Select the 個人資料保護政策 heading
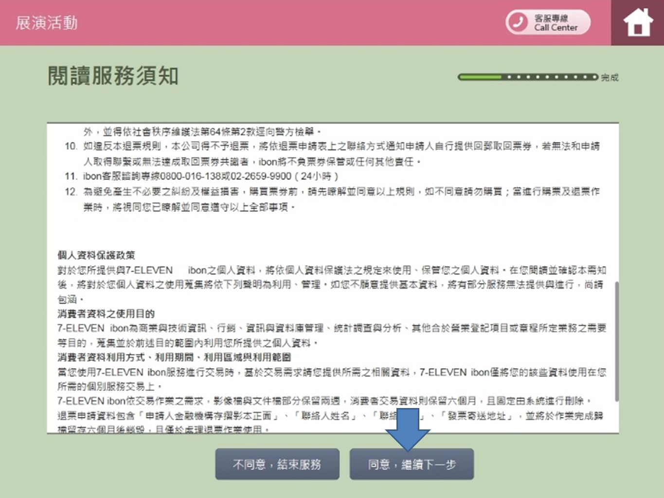 96,255
